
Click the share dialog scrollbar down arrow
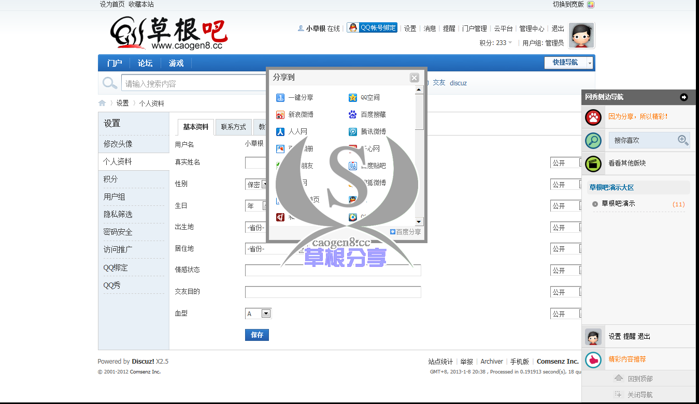click(x=419, y=221)
